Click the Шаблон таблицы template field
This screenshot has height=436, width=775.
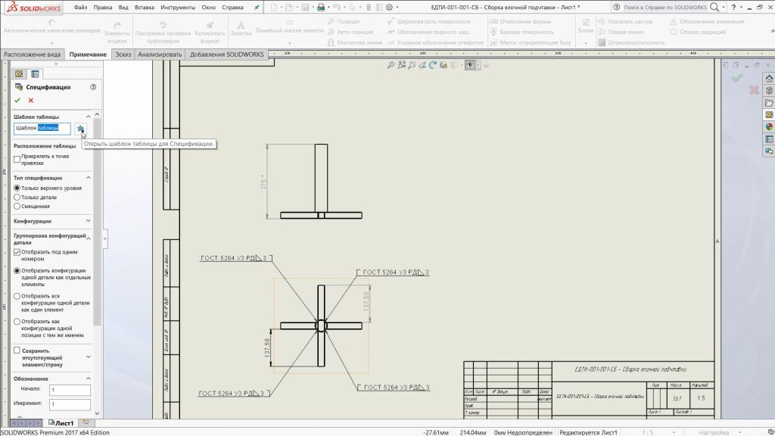[42, 128]
